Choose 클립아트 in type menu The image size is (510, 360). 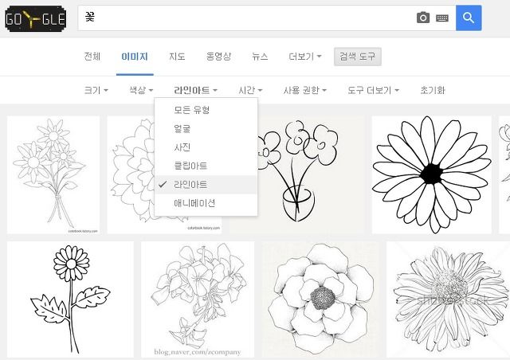point(206,166)
